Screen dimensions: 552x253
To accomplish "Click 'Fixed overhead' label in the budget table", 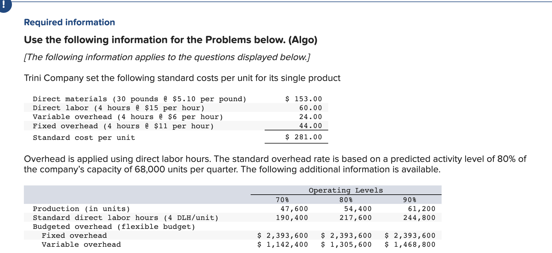I will pos(74,235).
